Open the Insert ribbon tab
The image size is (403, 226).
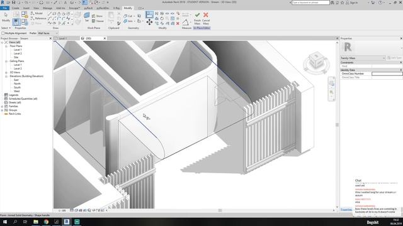[x=26, y=8]
